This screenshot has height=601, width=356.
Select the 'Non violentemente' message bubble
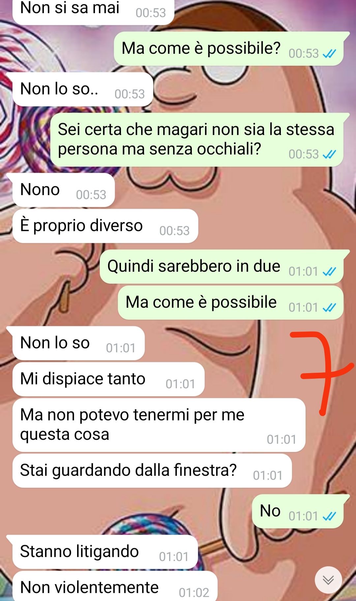click(x=115, y=586)
